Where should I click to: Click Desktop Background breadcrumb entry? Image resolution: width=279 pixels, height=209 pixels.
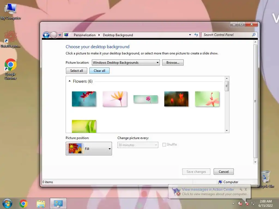coord(118,35)
